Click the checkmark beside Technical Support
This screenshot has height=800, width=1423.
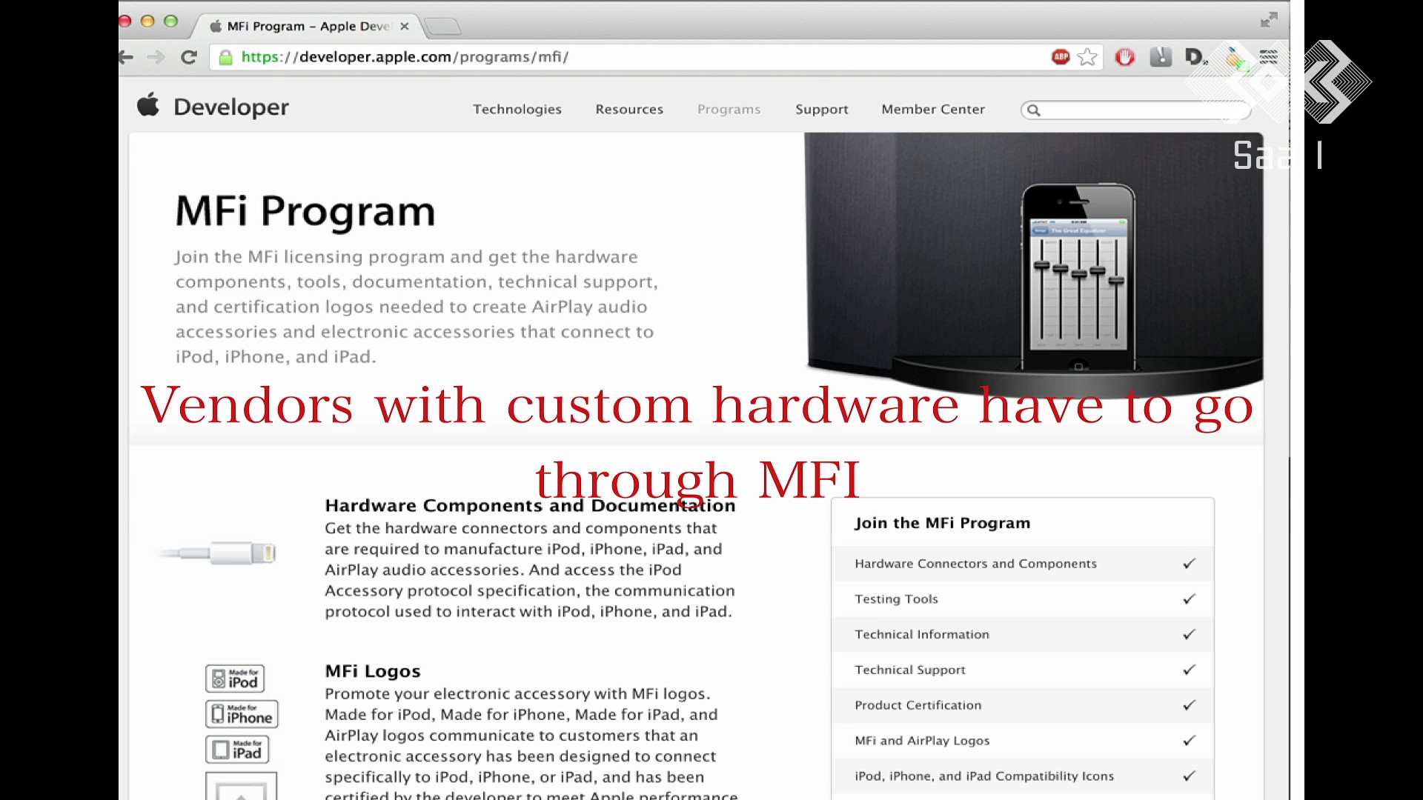coord(1190,670)
